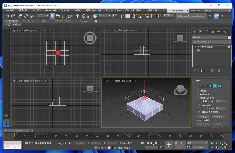Open the Utilities wrench panel tab
This screenshot has height=153, width=235.
click(224, 32)
